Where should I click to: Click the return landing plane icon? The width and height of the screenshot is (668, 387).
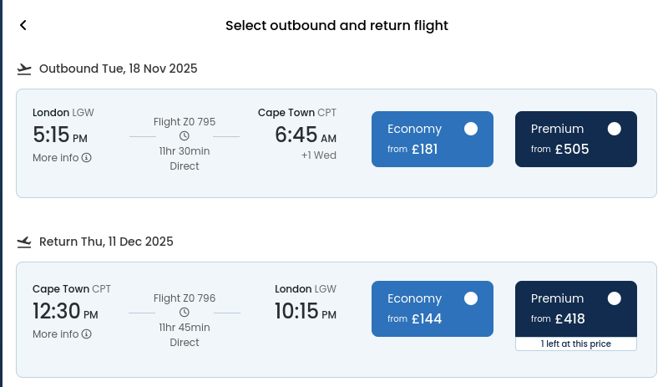(x=24, y=242)
